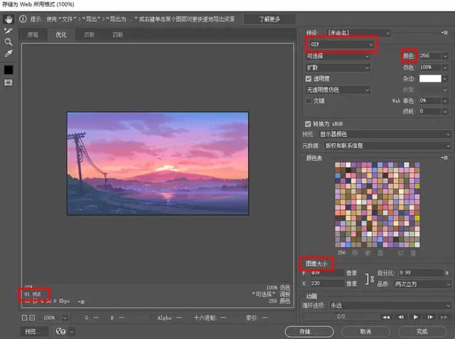Screen dimensions: 455x339
Task: Open the 无透明度仿色 dropdown
Action: (x=338, y=90)
